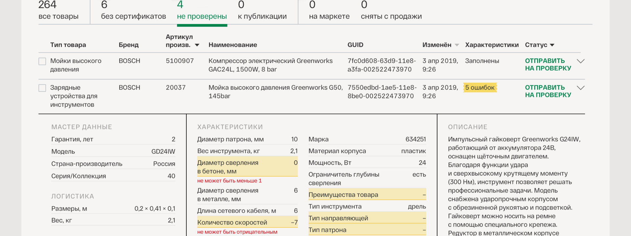Screen dimensions: 631x236
Task: Check the 'Мойки высокого давления' row checkbox
Action: point(42,61)
